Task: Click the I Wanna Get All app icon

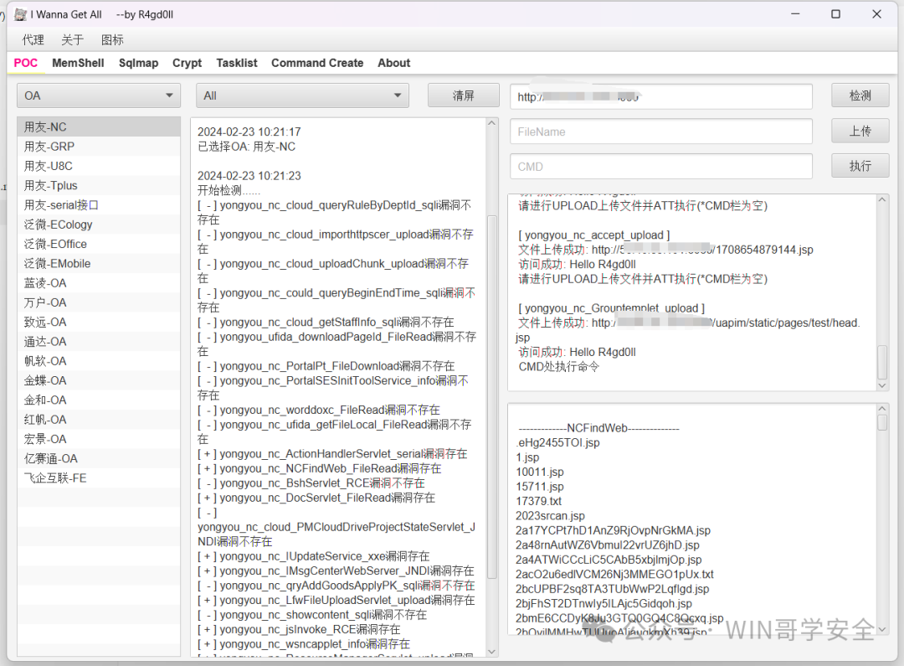Action: coord(20,14)
